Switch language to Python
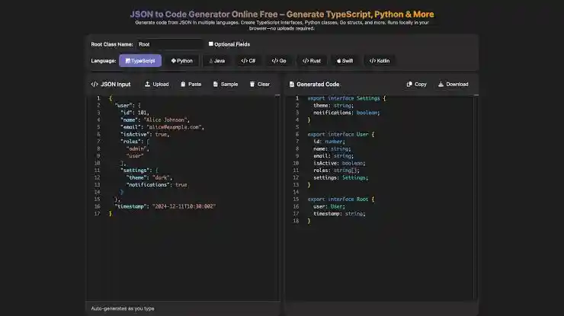Screen dimensions: 564x316 181,61
